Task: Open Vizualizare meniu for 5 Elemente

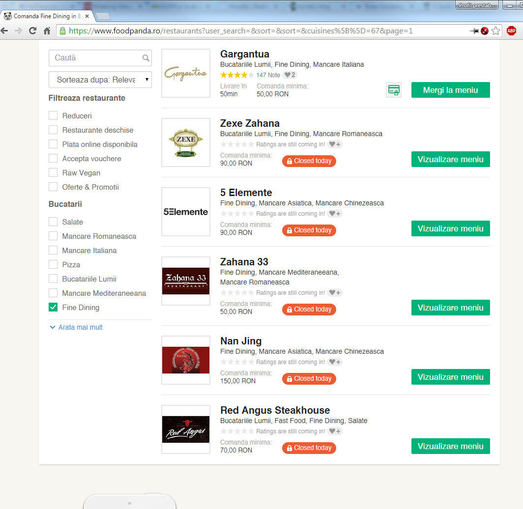Action: click(450, 228)
